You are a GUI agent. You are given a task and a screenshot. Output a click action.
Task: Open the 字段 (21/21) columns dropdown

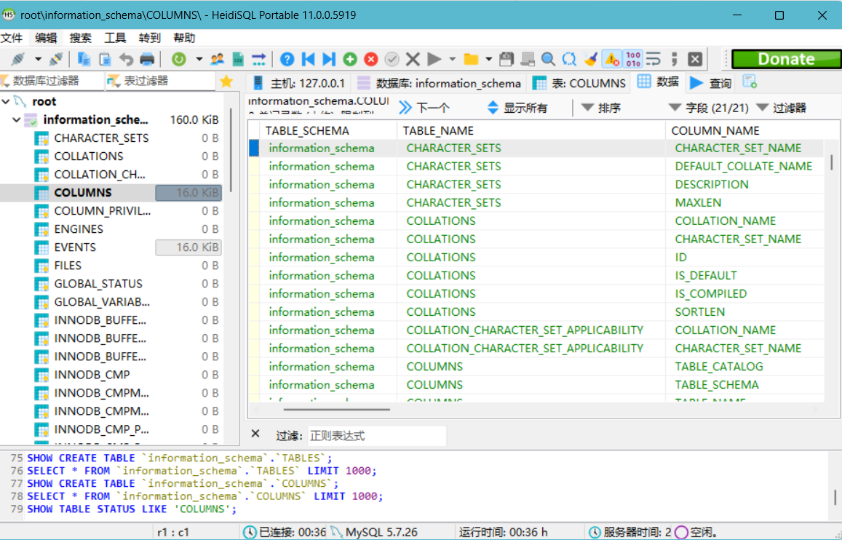pos(708,108)
